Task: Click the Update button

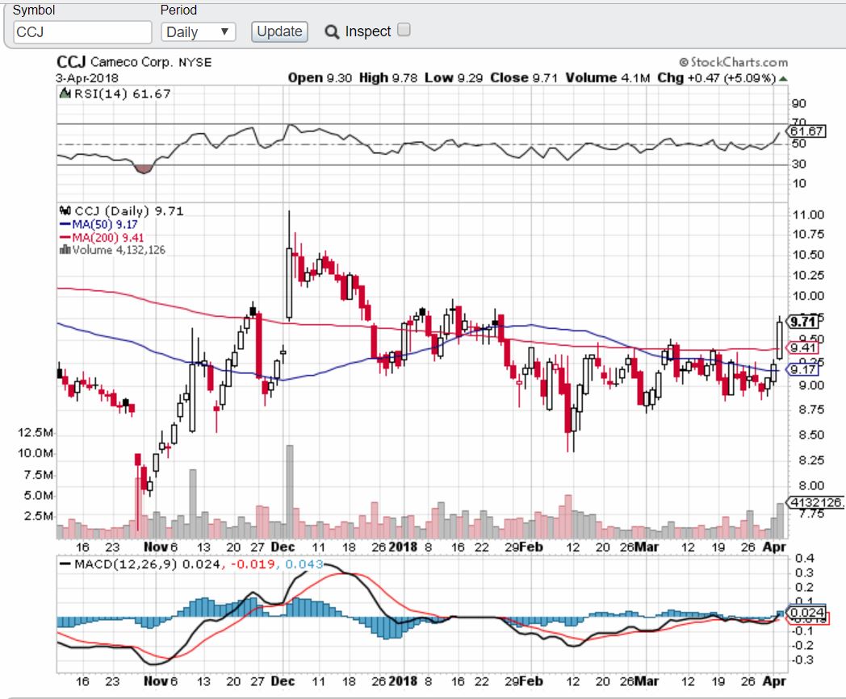Action: [279, 31]
